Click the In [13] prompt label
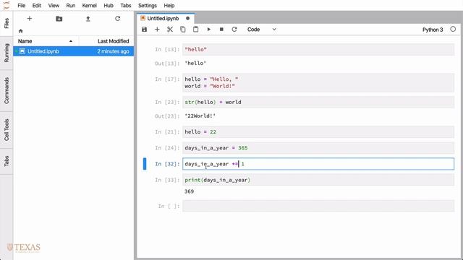This screenshot has height=260, width=463. click(167, 50)
